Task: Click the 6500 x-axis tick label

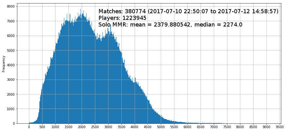Action: pos(201,126)
